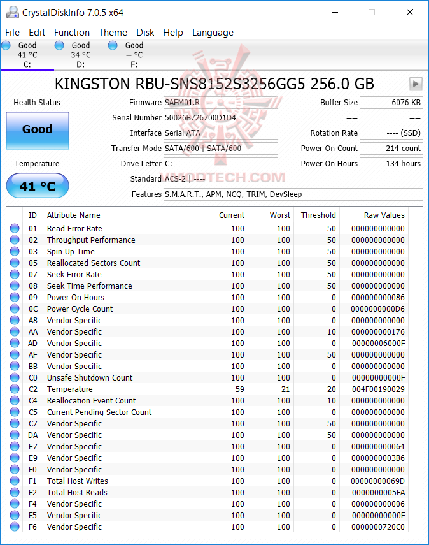Open the Disk menu
Viewport: 429px width, 545px height.
click(145, 33)
